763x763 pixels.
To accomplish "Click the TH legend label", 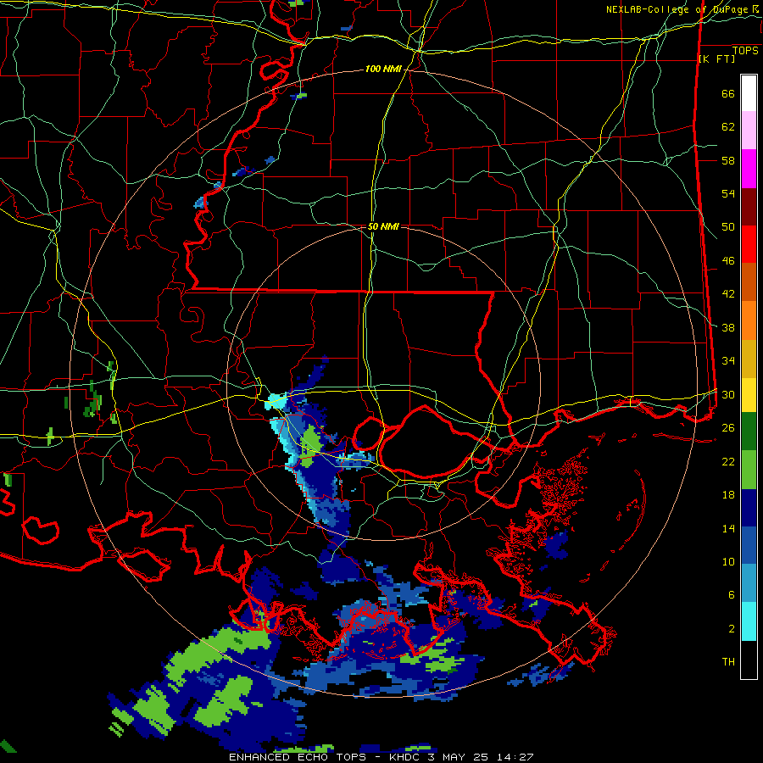I will coord(728,662).
